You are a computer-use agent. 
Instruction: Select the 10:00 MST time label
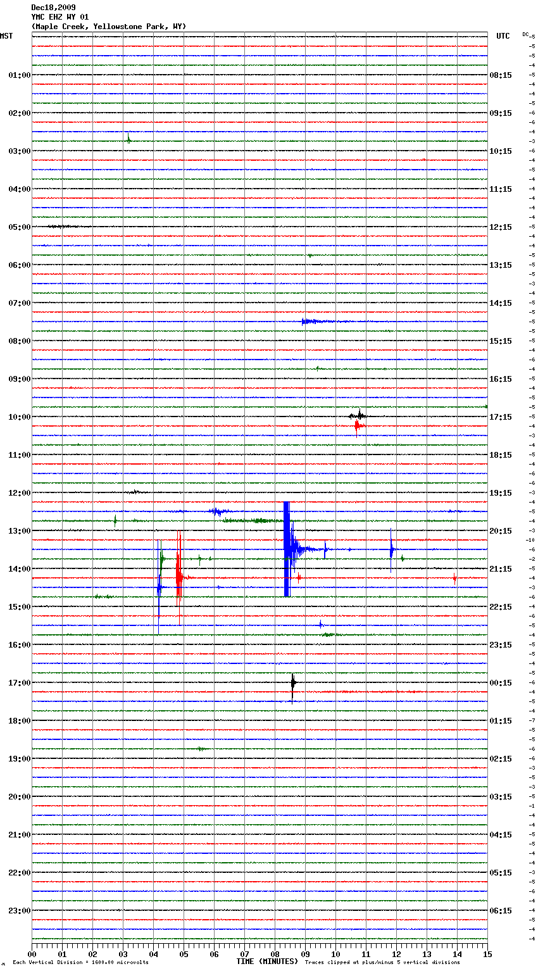tap(19, 417)
